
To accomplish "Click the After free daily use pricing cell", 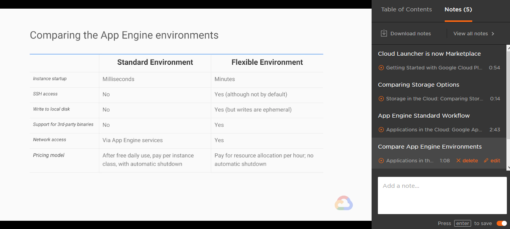I will (x=148, y=160).
